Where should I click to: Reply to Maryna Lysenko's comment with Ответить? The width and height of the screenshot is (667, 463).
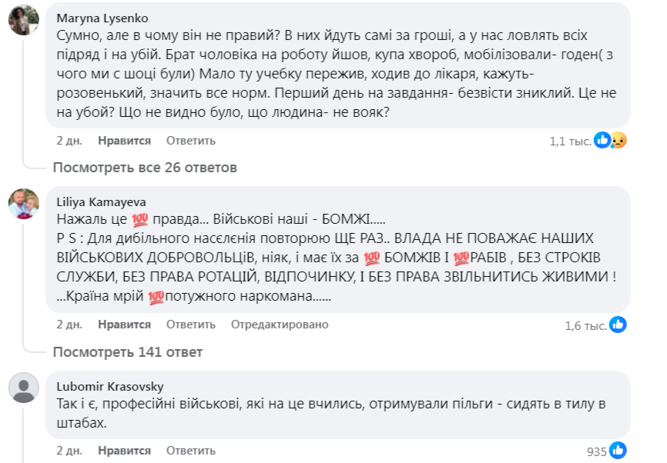click(190, 141)
